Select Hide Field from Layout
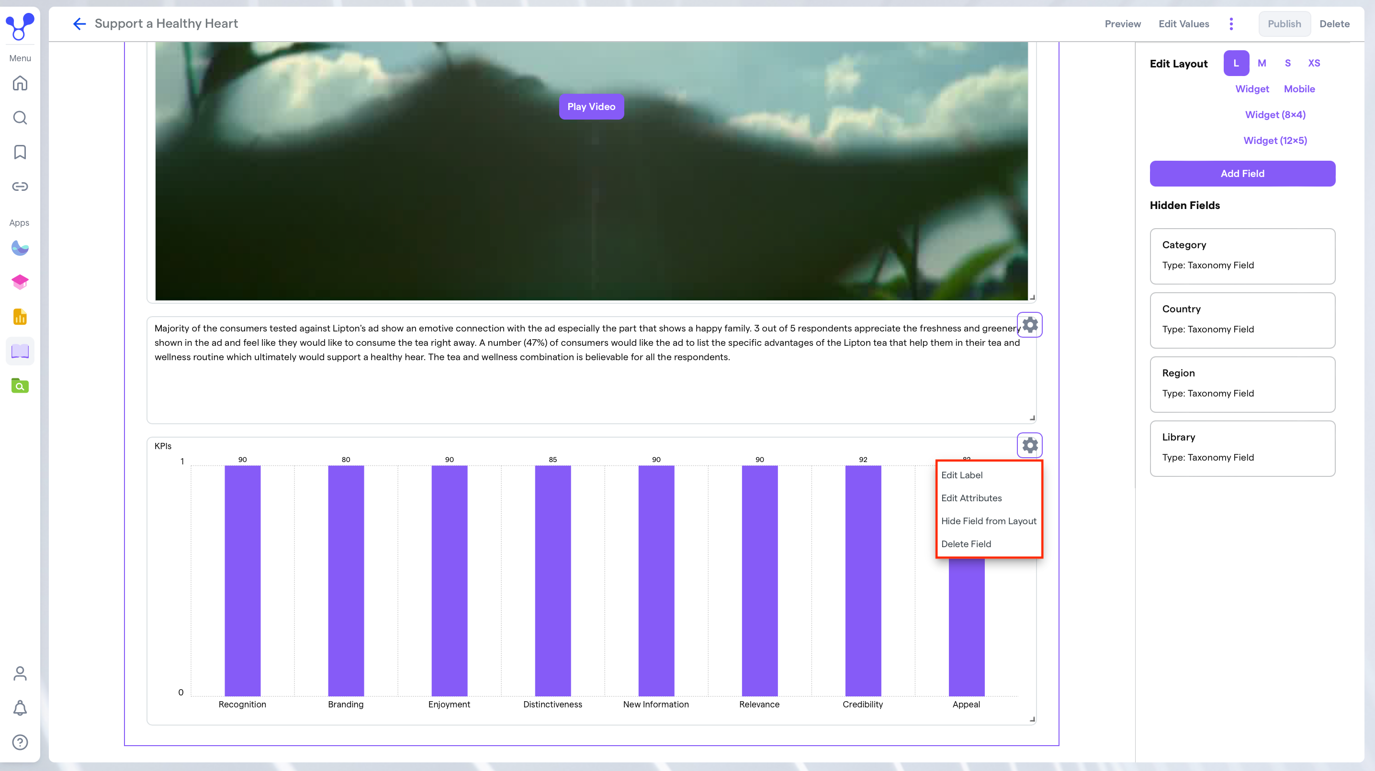Screen dimensions: 1375x771 click(989, 521)
